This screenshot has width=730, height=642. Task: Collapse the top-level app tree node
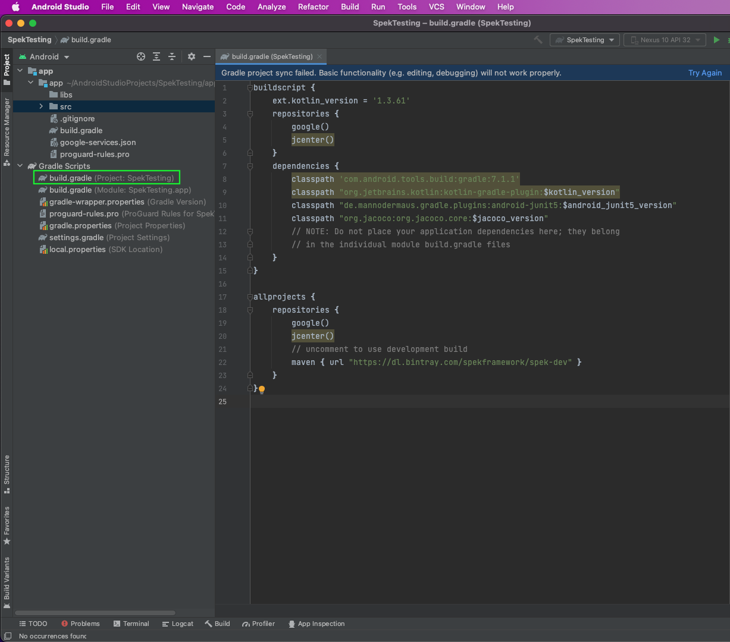pyautogui.click(x=20, y=71)
